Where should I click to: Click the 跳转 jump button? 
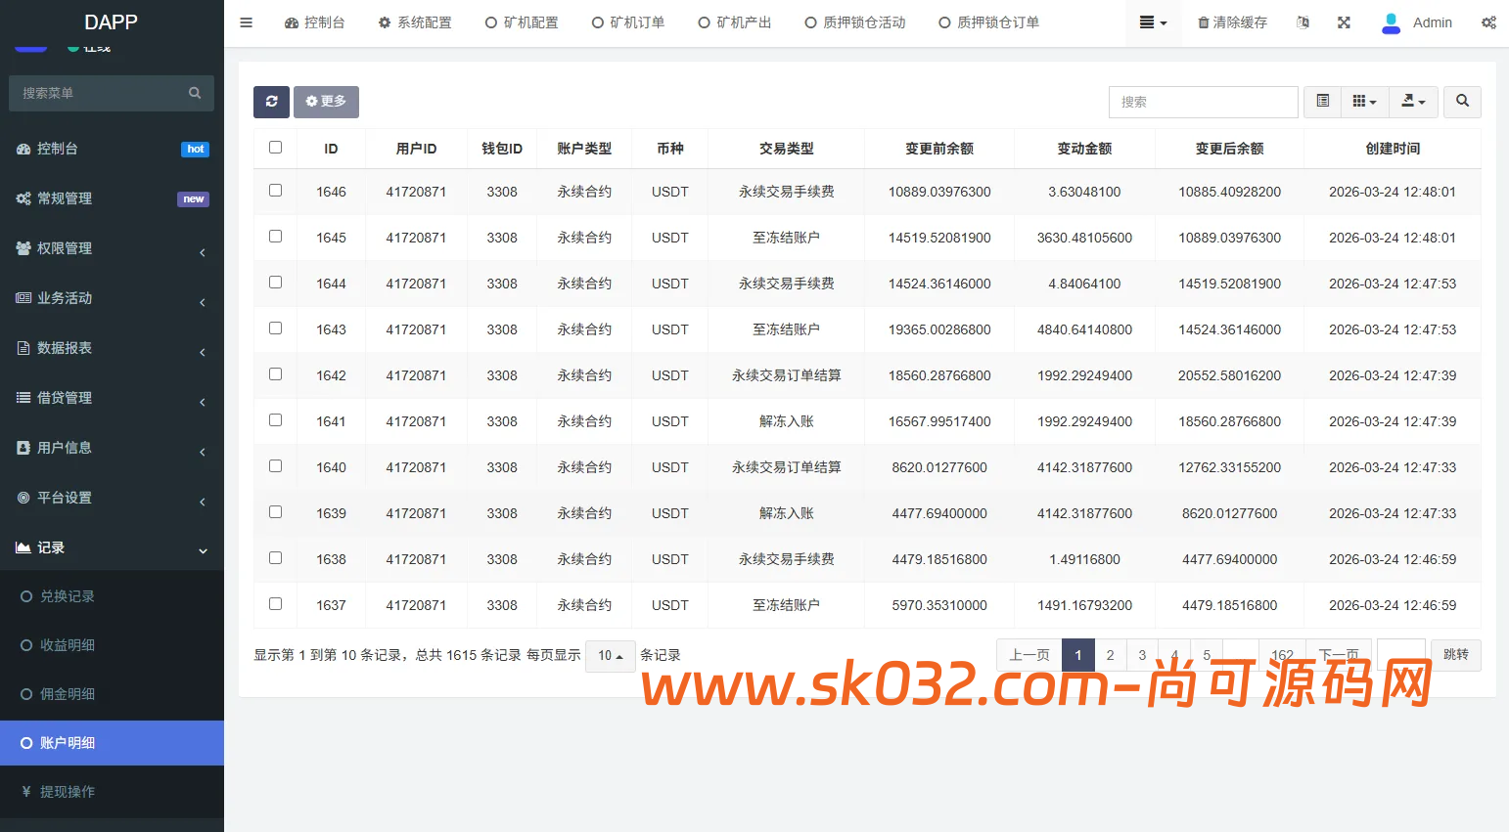1456,655
